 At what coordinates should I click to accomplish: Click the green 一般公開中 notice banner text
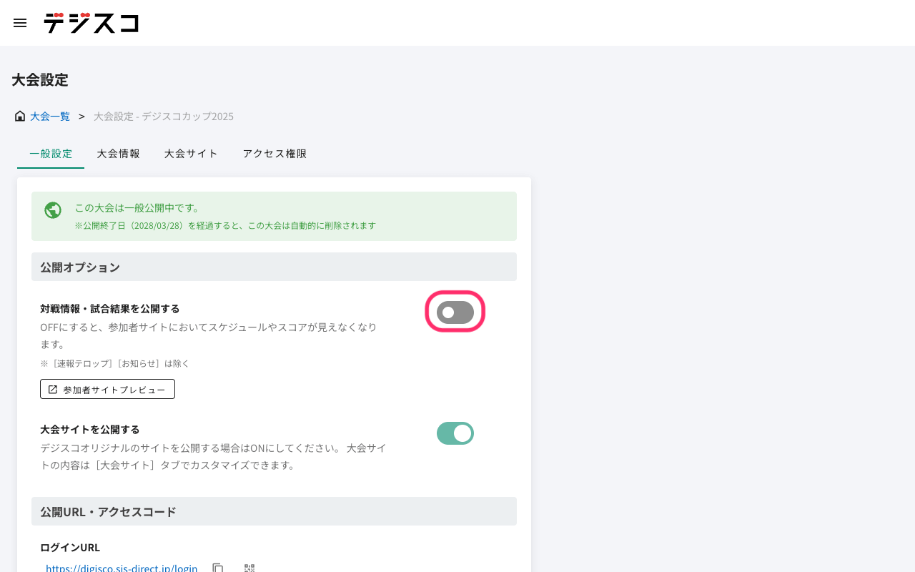[x=137, y=208]
